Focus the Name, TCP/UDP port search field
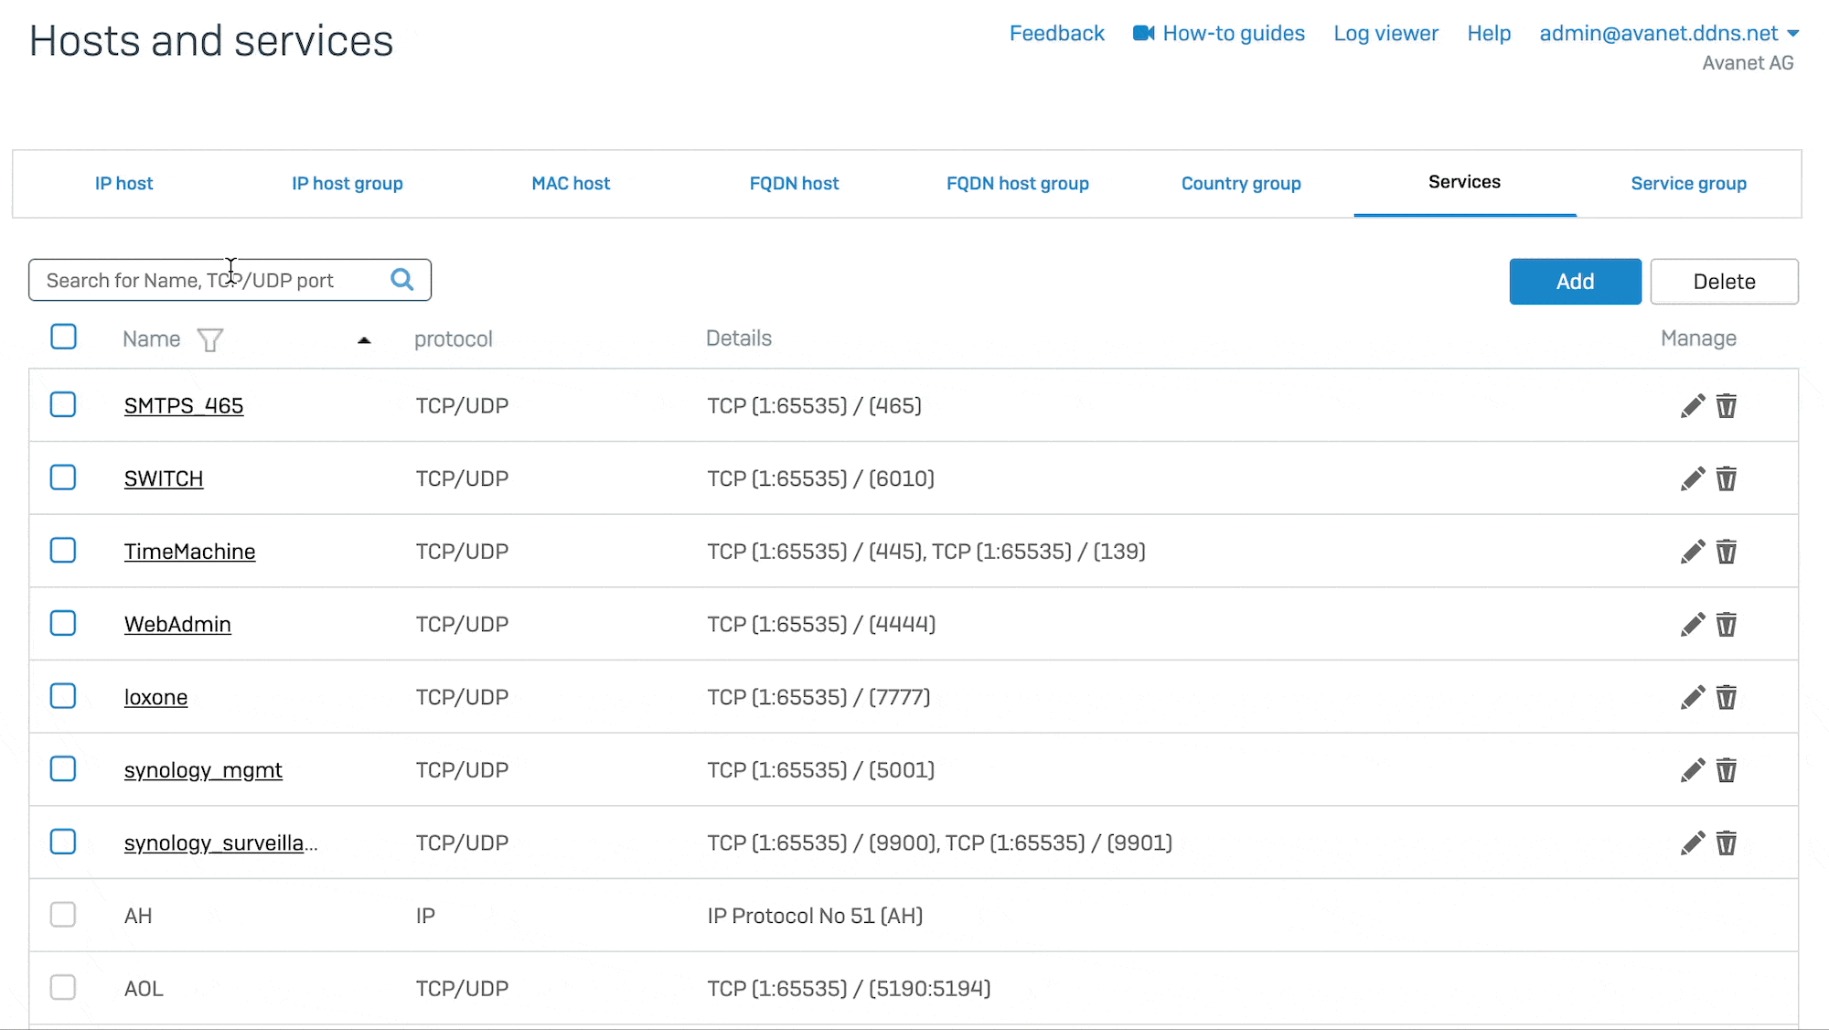The height and width of the screenshot is (1030, 1829). coord(230,280)
